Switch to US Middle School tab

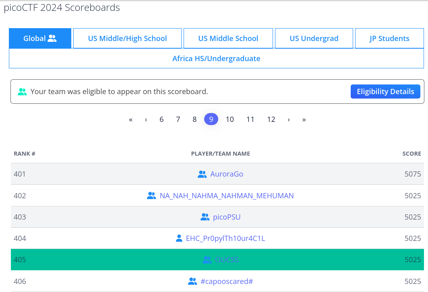(228, 39)
